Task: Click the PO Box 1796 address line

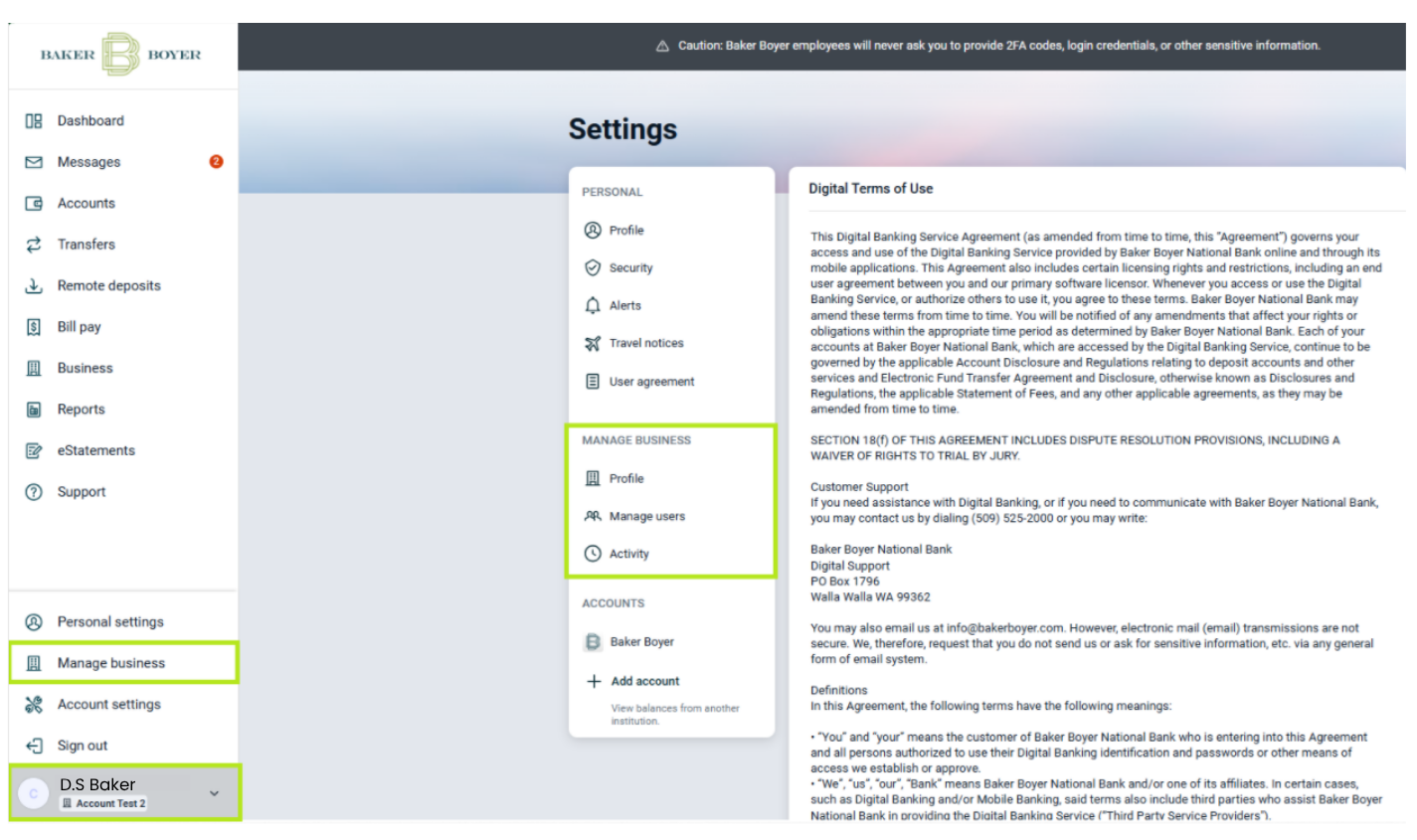Action: (x=845, y=582)
